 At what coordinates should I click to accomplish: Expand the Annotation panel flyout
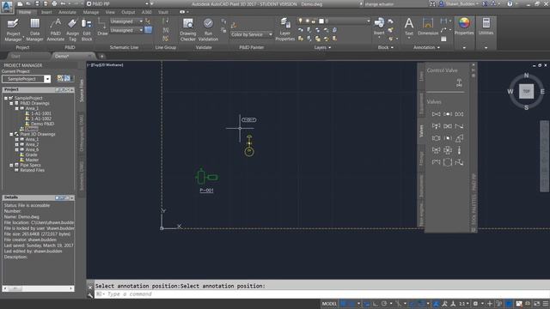[x=426, y=47]
